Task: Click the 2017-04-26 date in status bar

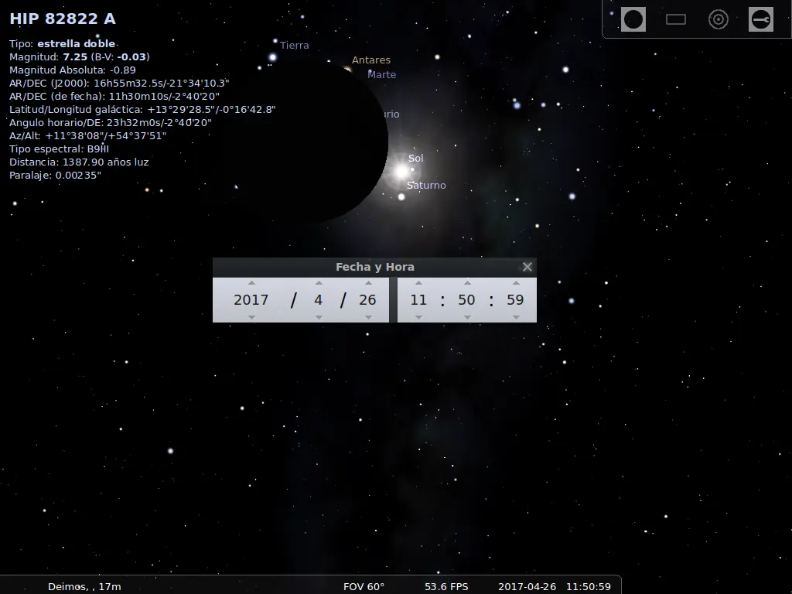Action: click(527, 586)
